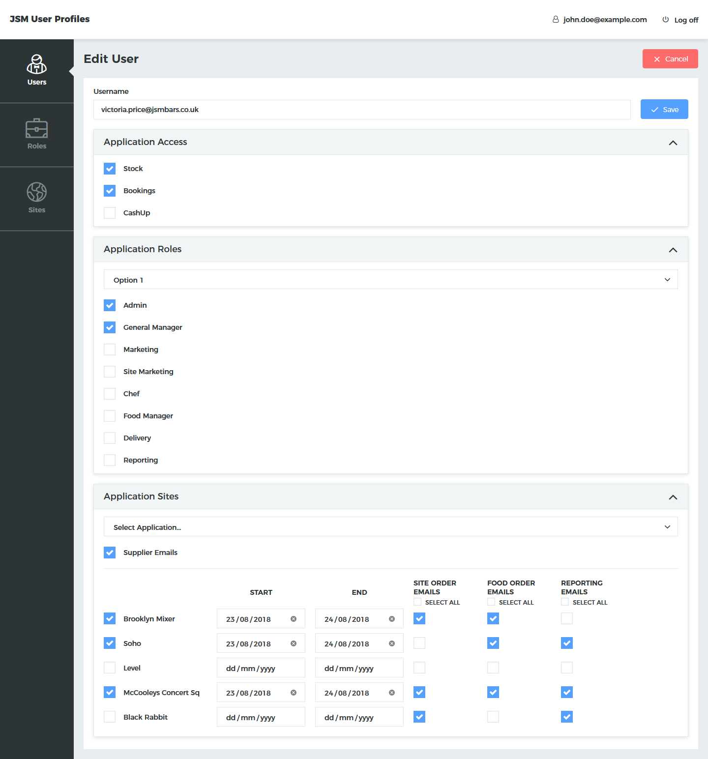Image resolution: width=708 pixels, height=759 pixels.
Task: Cancel editing the user
Action: [x=670, y=59]
